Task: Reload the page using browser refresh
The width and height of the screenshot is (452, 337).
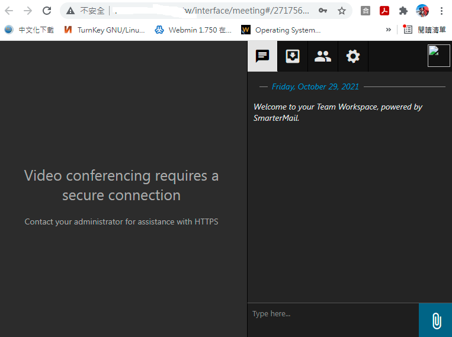Action: coord(47,11)
